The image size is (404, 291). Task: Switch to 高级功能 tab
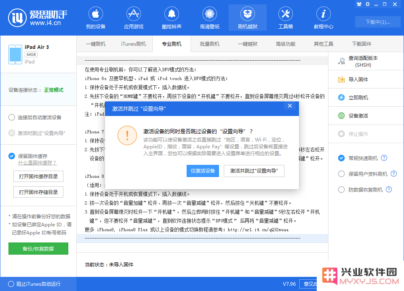pyautogui.click(x=286, y=44)
